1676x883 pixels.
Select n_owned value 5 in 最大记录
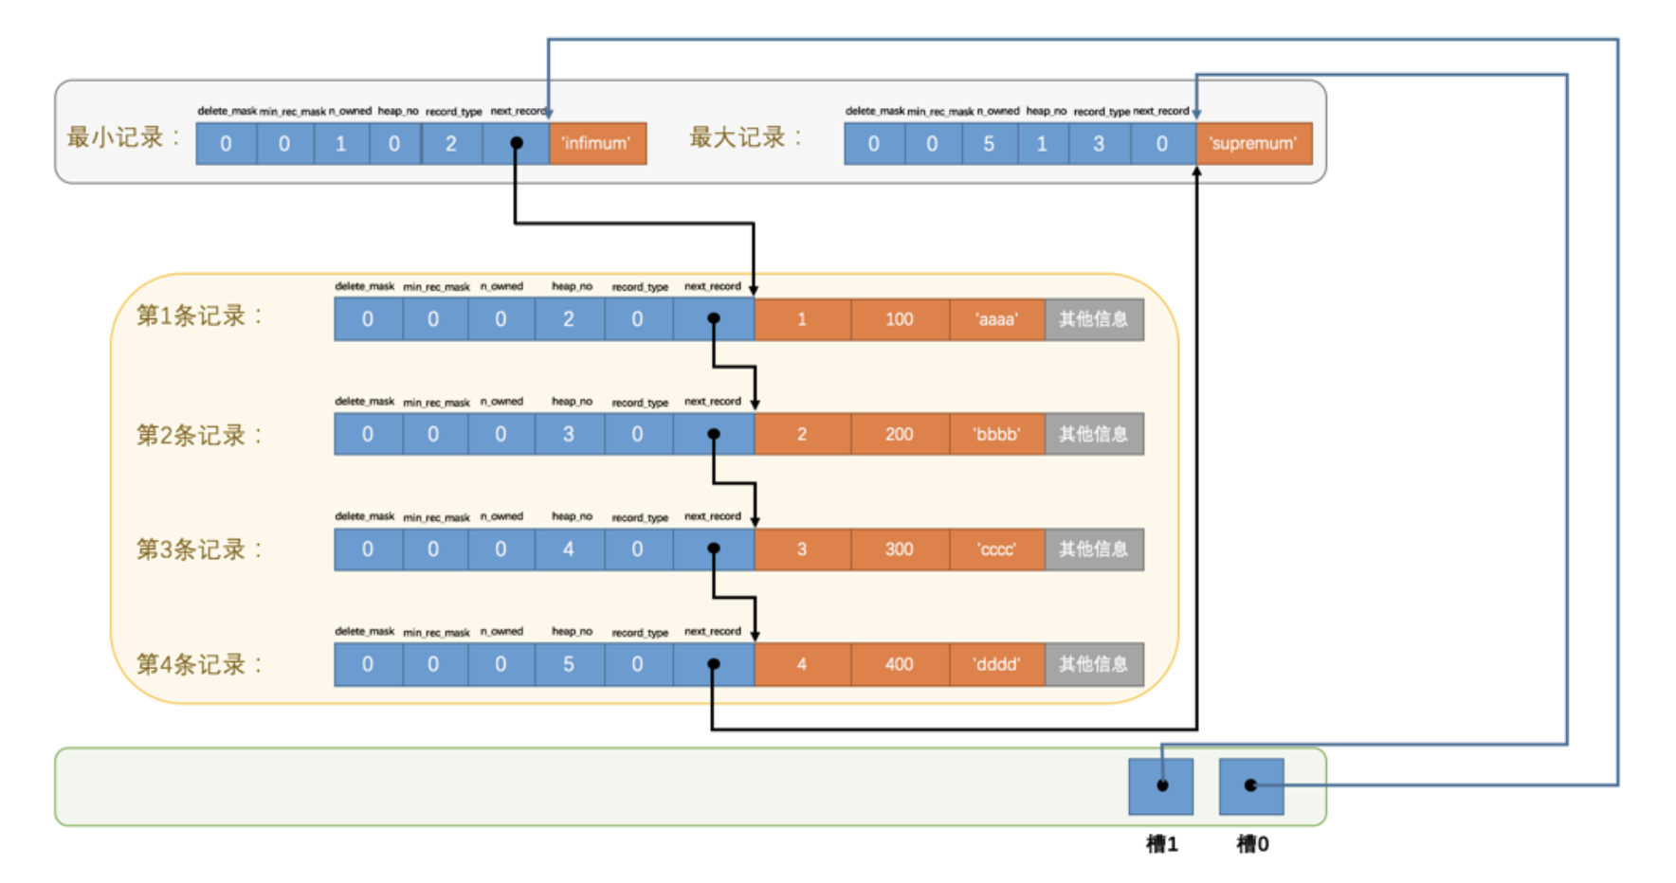(989, 144)
